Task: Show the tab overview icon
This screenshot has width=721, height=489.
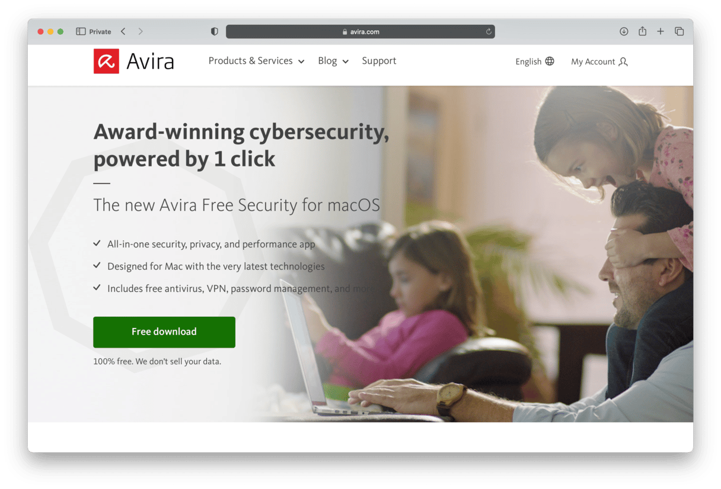Action: pos(679,31)
